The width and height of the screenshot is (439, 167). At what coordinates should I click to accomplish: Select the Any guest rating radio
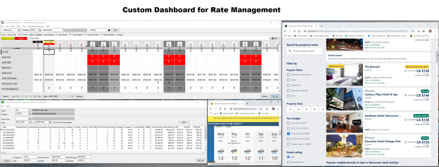click(x=289, y=157)
